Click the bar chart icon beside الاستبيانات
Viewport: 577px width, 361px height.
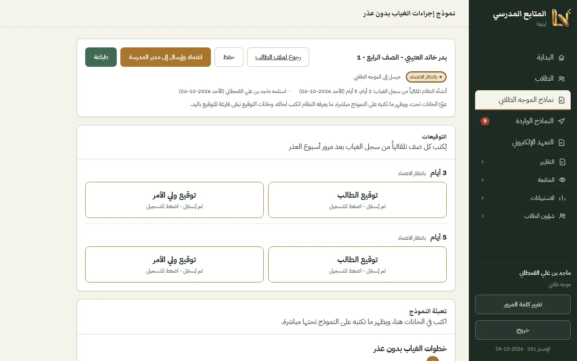[x=562, y=198]
